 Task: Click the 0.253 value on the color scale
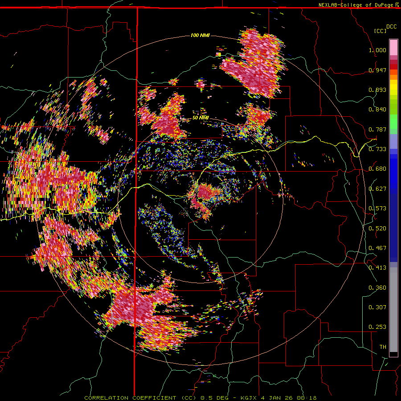[x=377, y=327]
